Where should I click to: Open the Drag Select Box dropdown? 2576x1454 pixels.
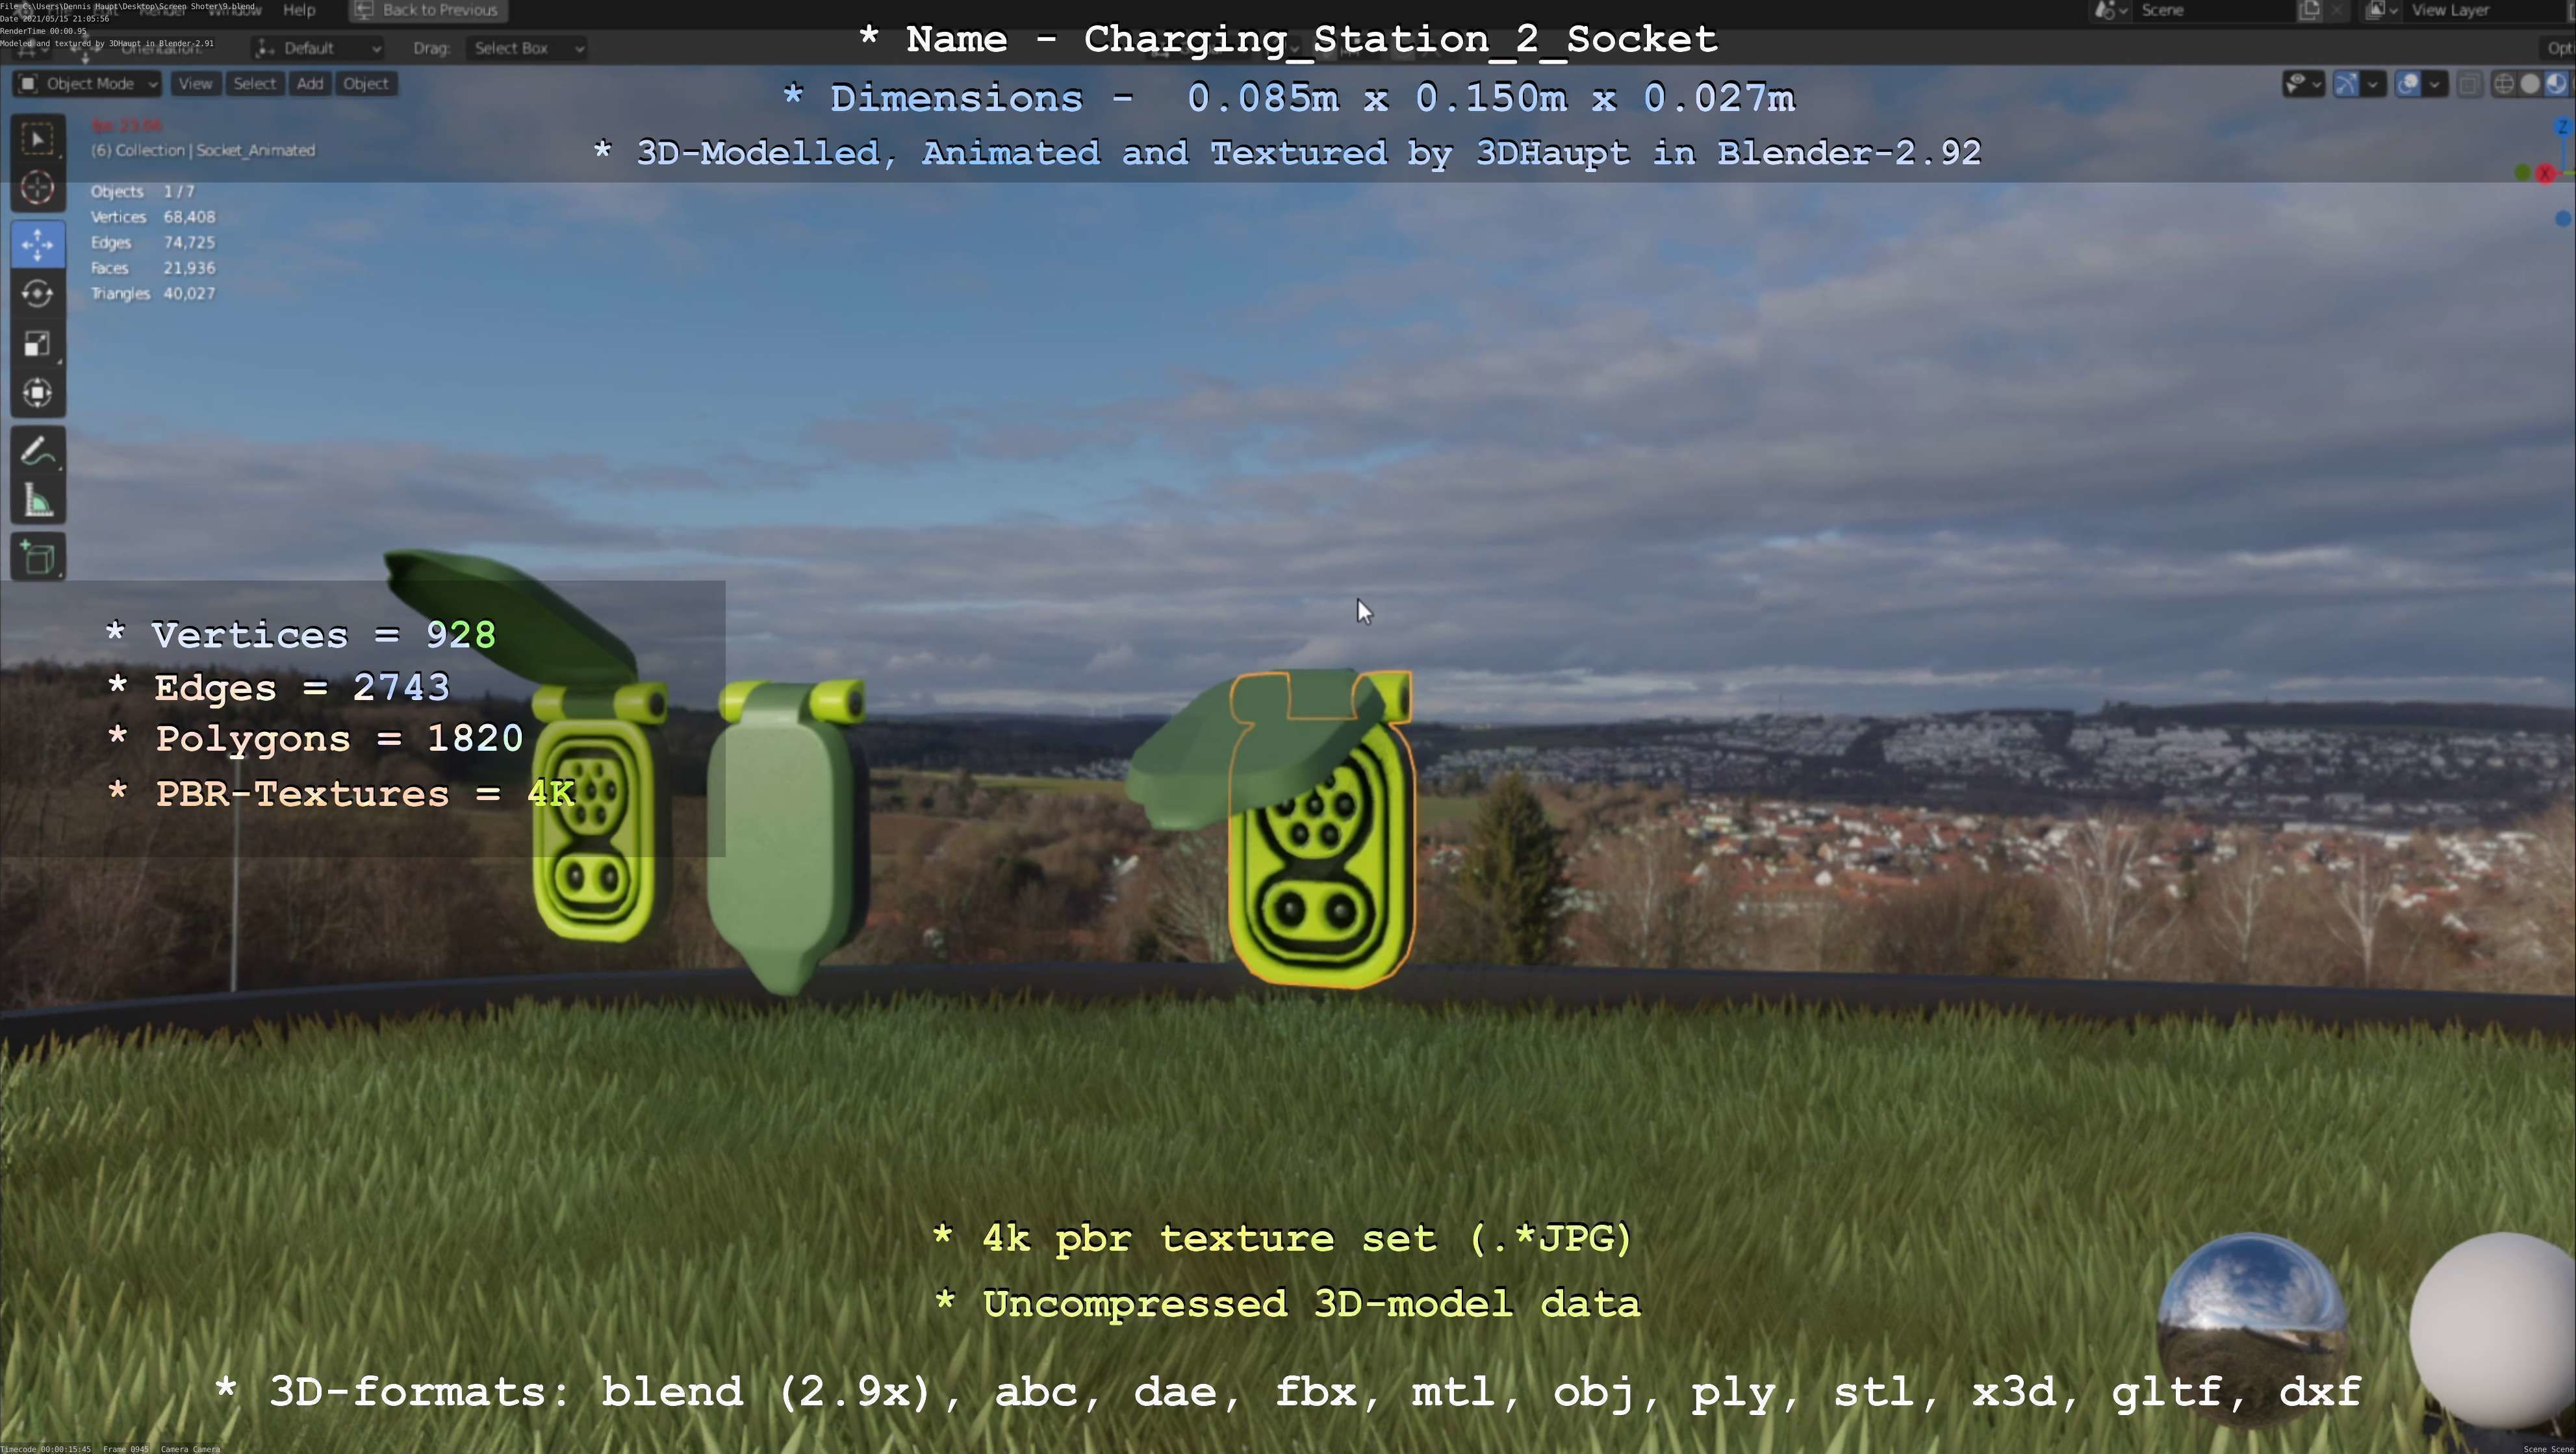pos(526,48)
